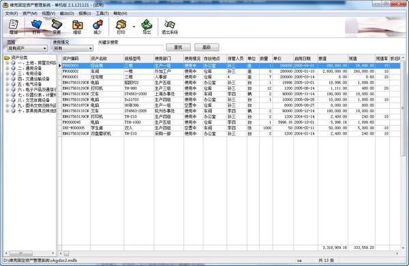Click the 维修 (repair) toolbar icon
The width and height of the screenshot is (409, 266).
click(x=77, y=24)
